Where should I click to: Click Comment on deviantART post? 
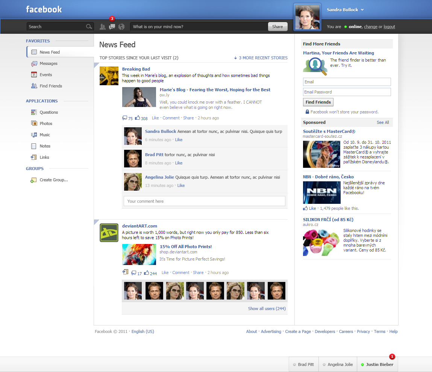181,273
